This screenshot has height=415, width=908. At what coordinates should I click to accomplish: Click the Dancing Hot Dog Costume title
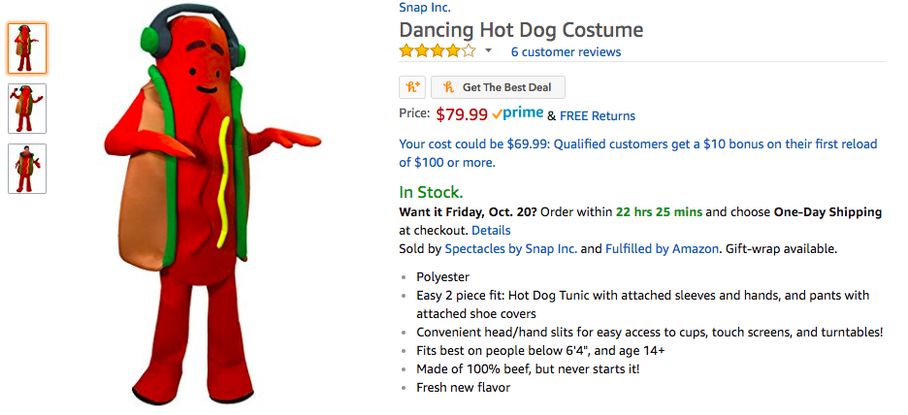521,30
